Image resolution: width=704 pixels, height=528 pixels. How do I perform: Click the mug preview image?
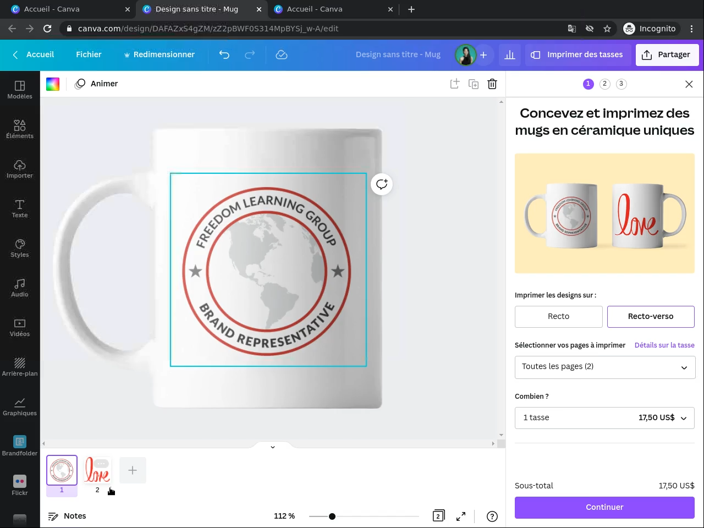pyautogui.click(x=604, y=213)
